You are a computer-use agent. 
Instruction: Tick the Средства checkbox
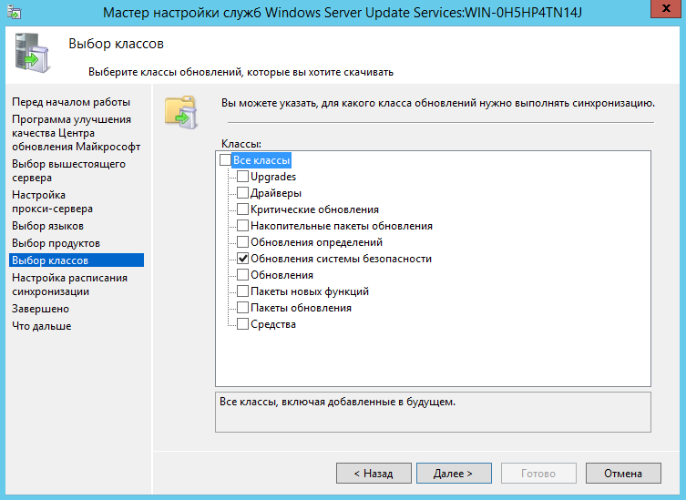(x=243, y=324)
